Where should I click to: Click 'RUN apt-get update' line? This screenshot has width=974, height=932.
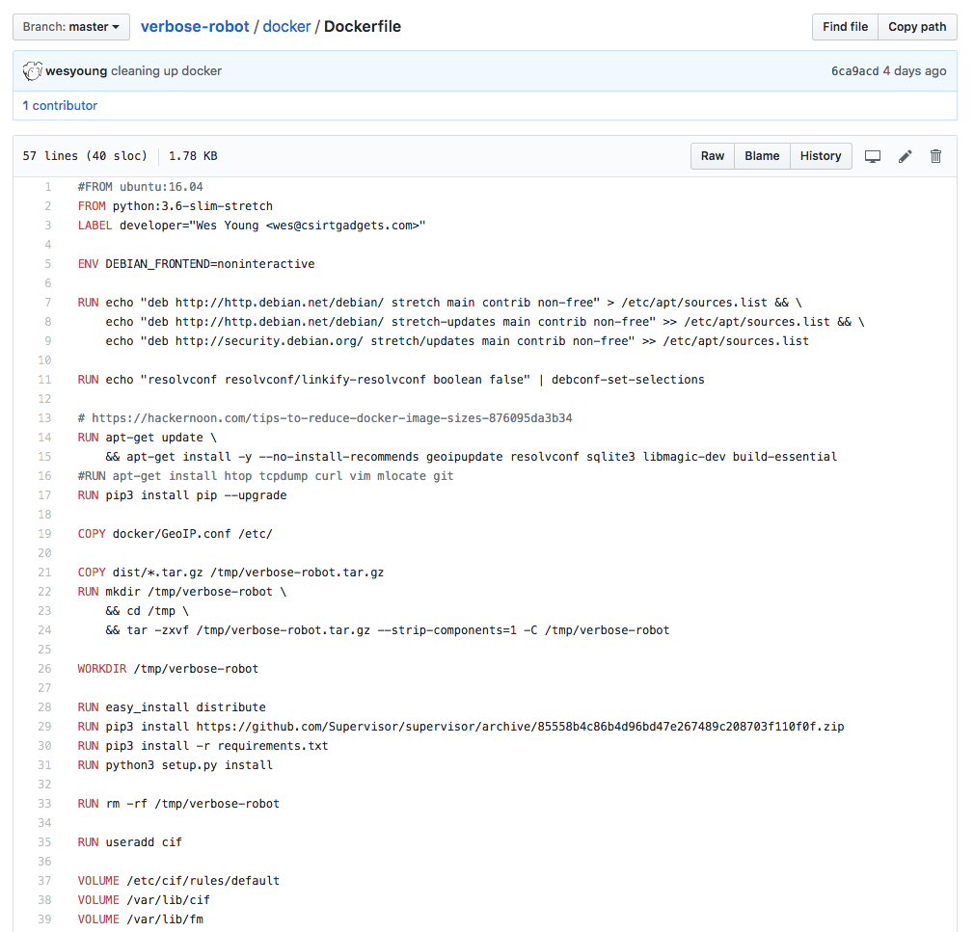(x=148, y=438)
